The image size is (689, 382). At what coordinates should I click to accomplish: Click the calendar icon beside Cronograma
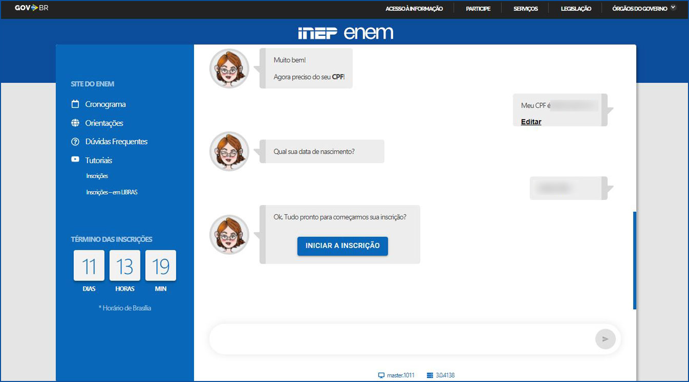pyautogui.click(x=75, y=104)
